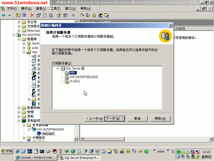Click the New job folder-clock toolbar icon
The height and width of the screenshot is (161, 214).
pyautogui.click(x=106, y=15)
